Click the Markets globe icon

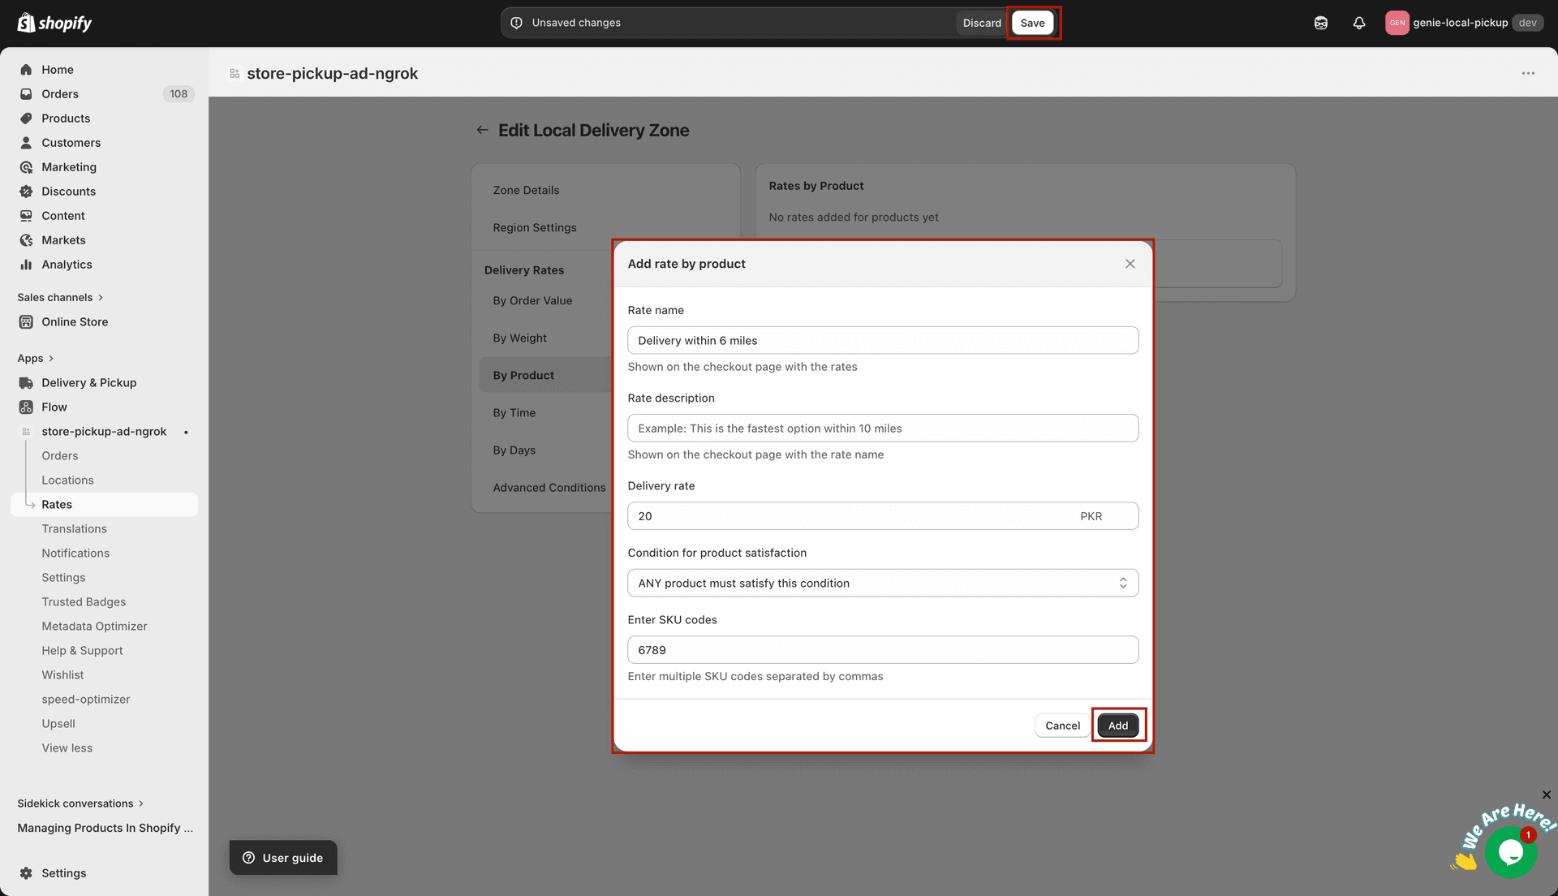[26, 240]
